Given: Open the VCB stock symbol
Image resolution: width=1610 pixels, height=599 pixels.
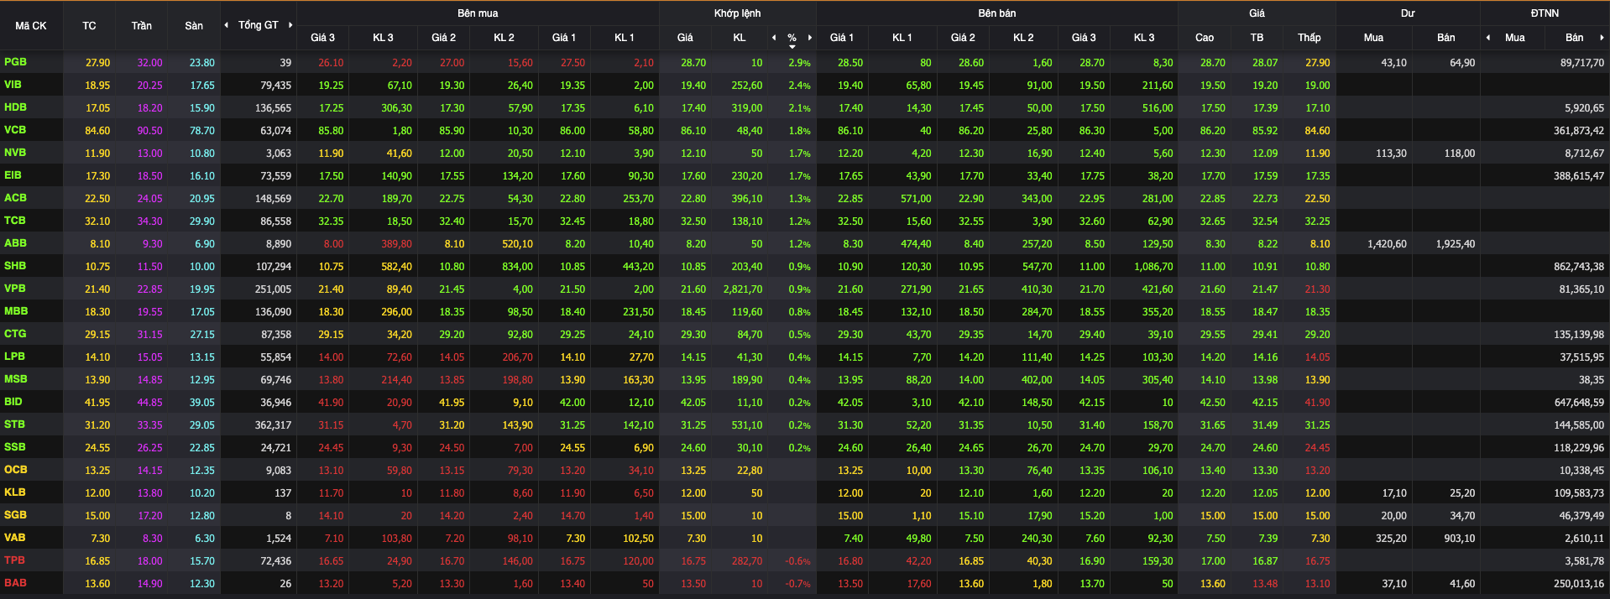Looking at the screenshot, I should pos(15,130).
